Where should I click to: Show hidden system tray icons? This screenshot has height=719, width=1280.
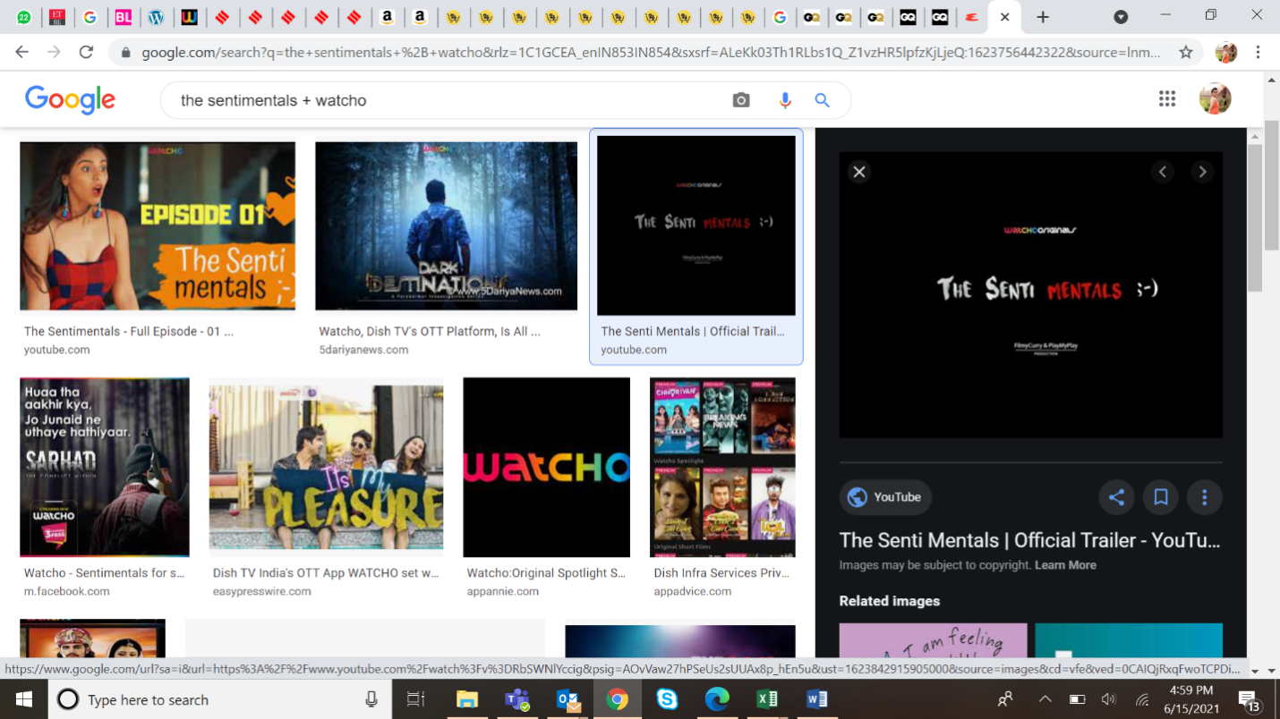click(x=1045, y=699)
